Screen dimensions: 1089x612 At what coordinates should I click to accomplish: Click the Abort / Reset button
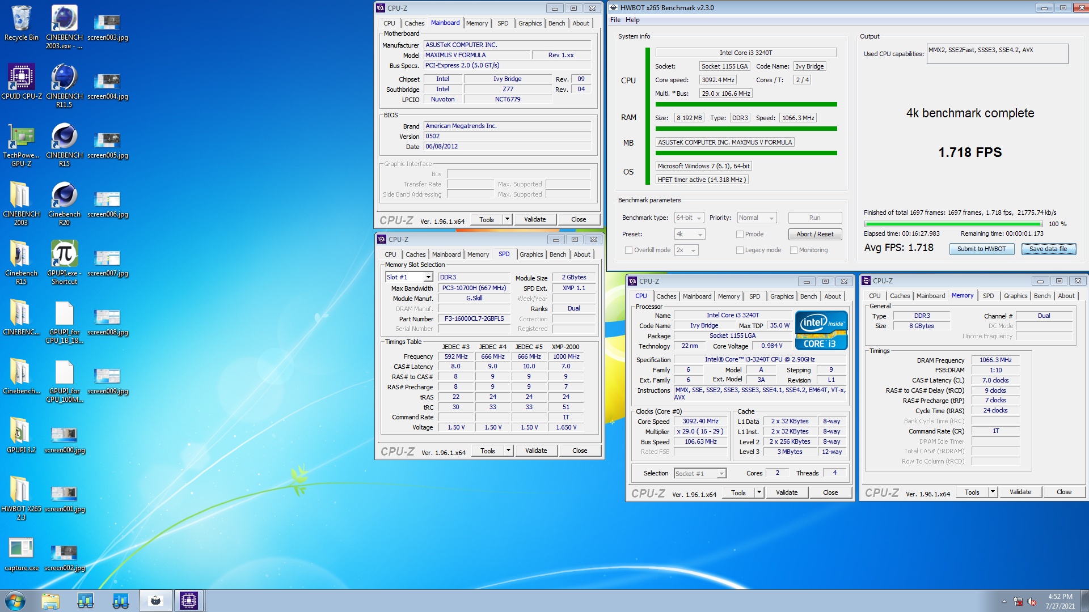[x=814, y=234]
